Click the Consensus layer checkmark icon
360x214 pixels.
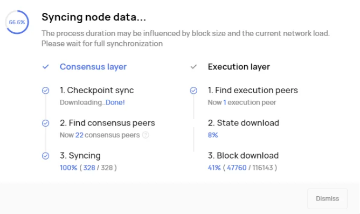coord(46,67)
